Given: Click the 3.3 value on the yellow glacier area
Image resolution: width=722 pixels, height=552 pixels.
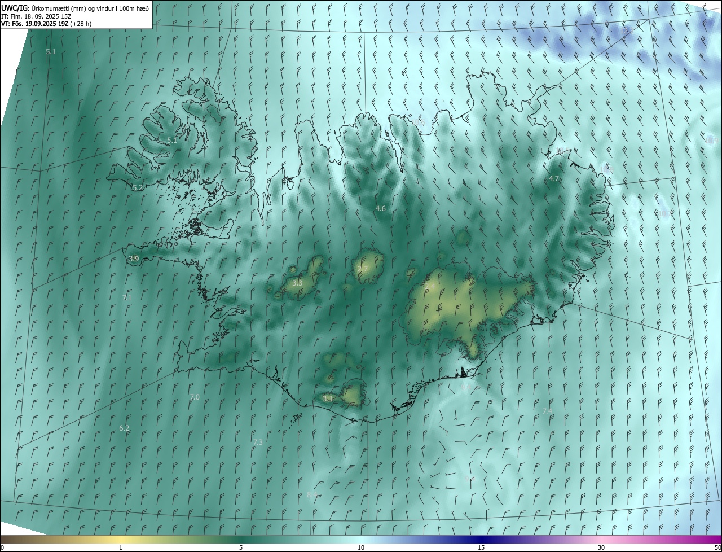Looking at the screenshot, I should point(297,283).
